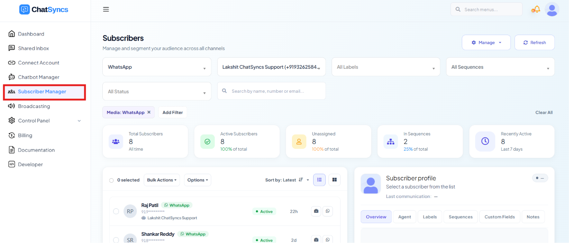This screenshot has height=243, width=569.
Task: Toggle the subscriber profile status switch
Action: (540, 178)
